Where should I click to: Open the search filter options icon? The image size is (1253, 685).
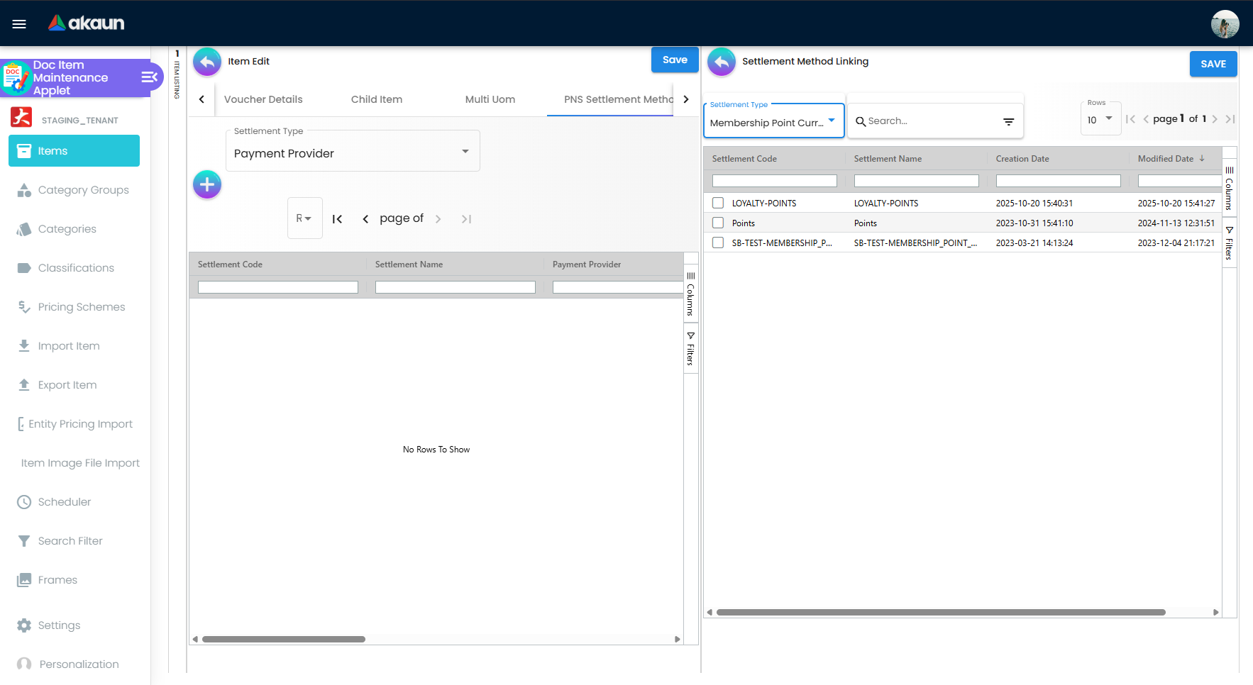pyautogui.click(x=1008, y=122)
